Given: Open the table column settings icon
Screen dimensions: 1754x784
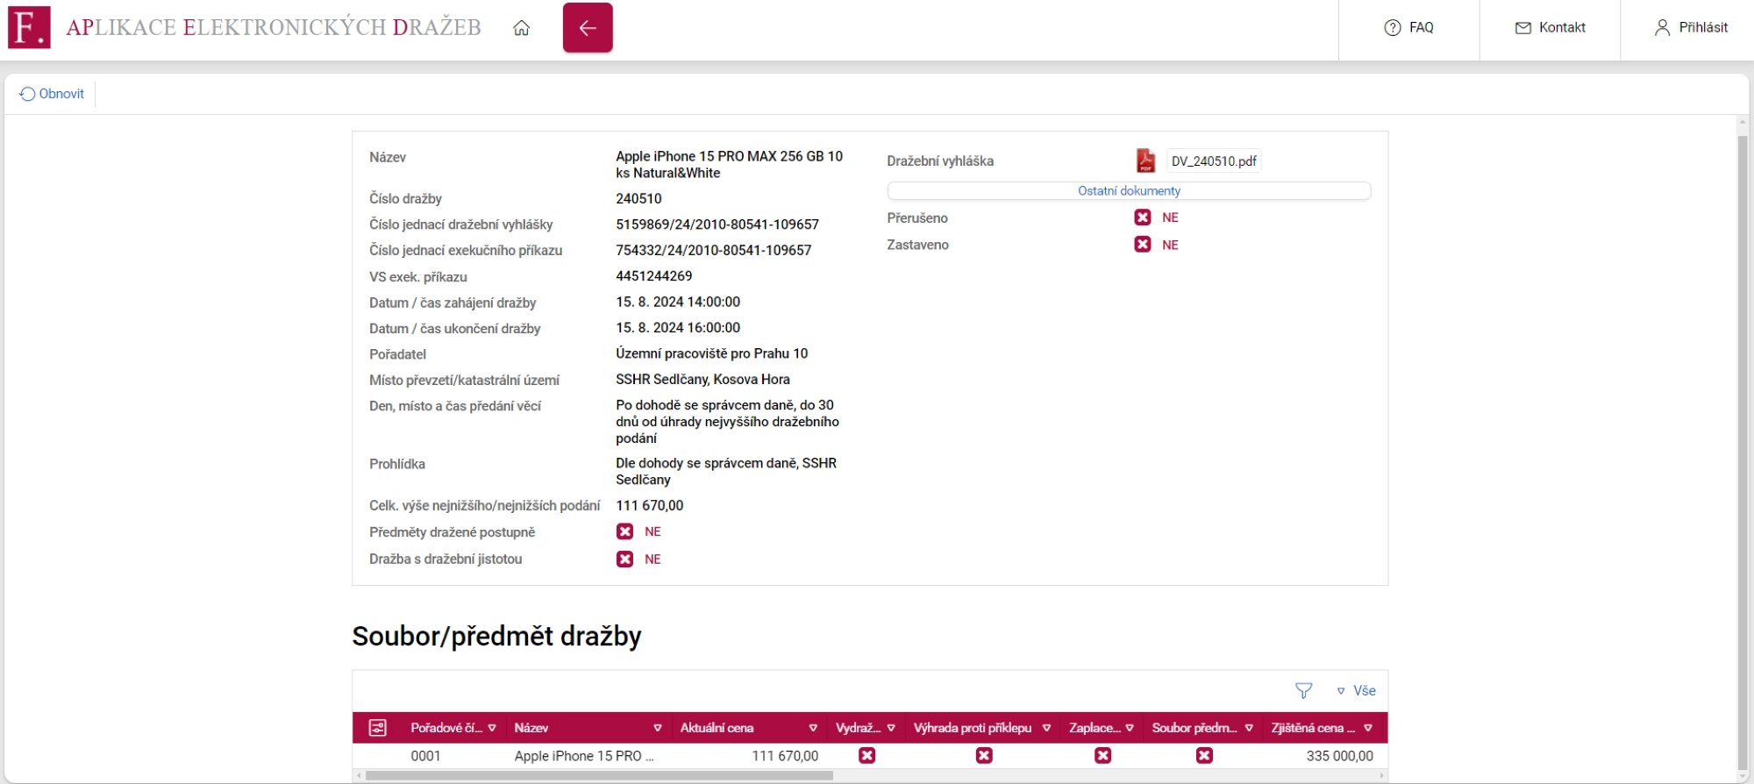Looking at the screenshot, I should pyautogui.click(x=378, y=728).
